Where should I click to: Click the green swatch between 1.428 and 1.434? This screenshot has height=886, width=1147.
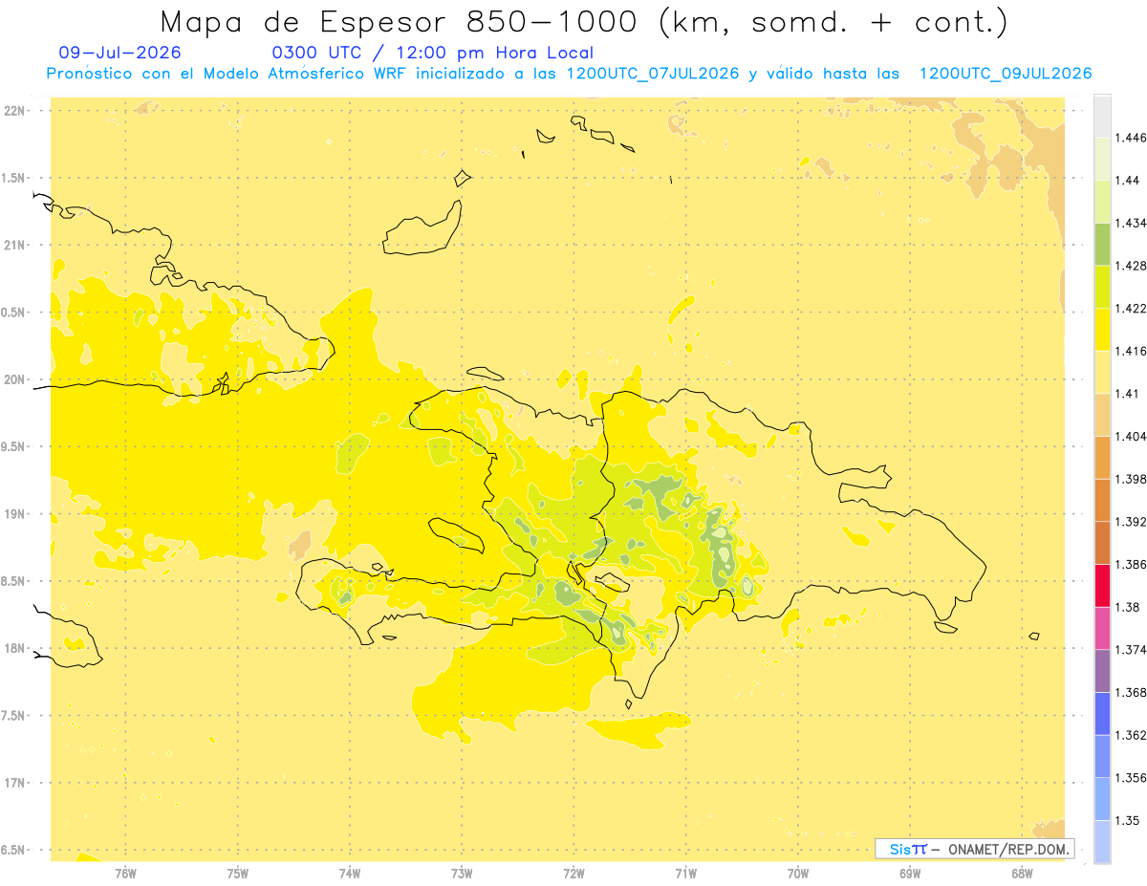point(1102,244)
